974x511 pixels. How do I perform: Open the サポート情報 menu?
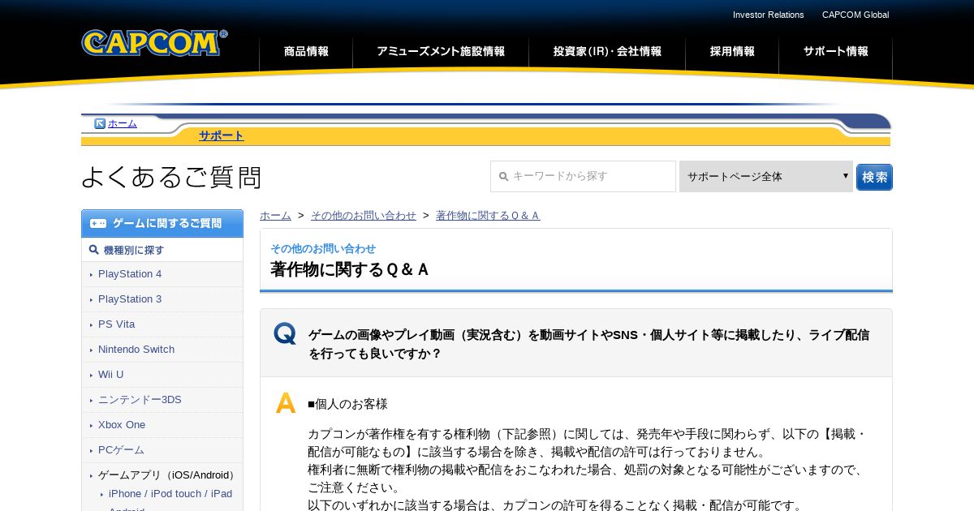pyautogui.click(x=835, y=51)
